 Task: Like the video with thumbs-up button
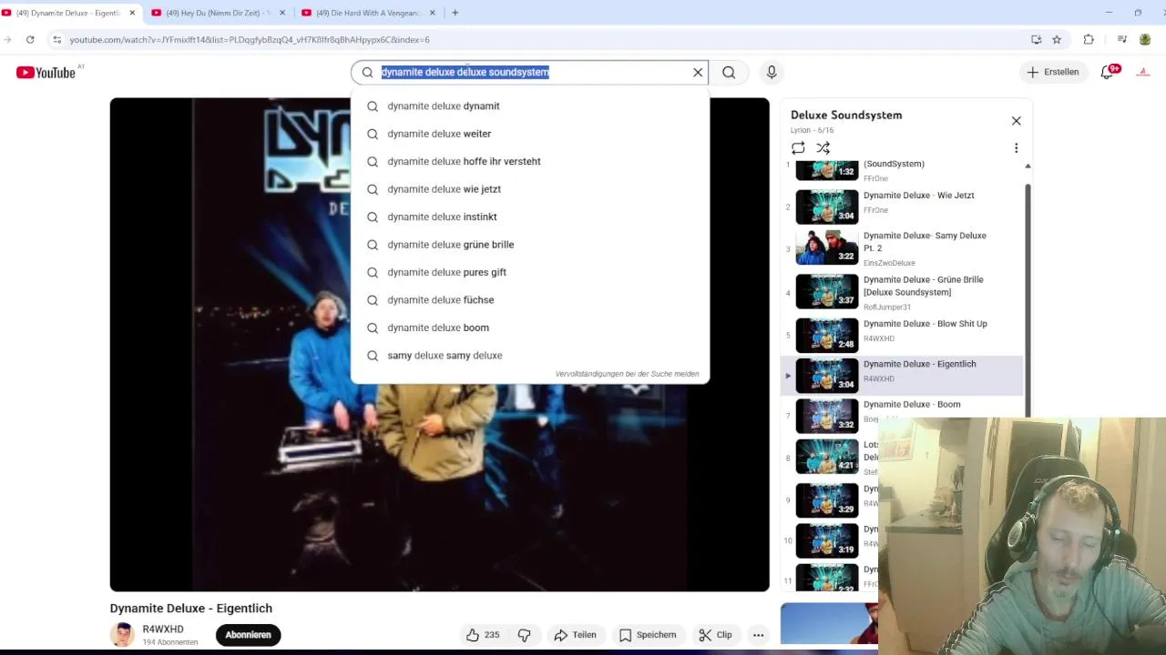483,635
